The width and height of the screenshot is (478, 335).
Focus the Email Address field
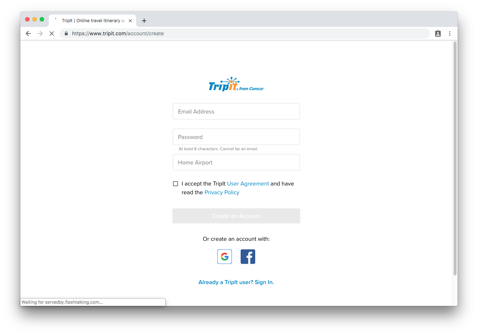[x=236, y=111]
